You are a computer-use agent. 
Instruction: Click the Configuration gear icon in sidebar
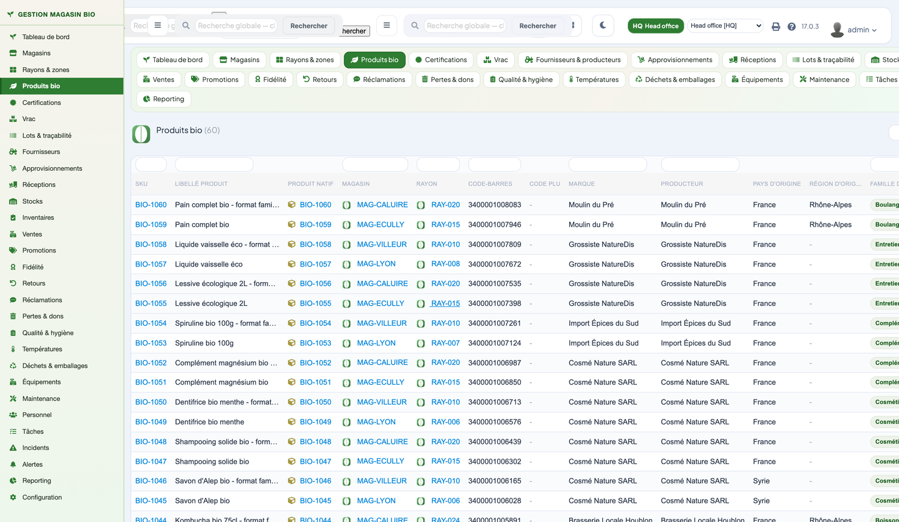click(13, 497)
